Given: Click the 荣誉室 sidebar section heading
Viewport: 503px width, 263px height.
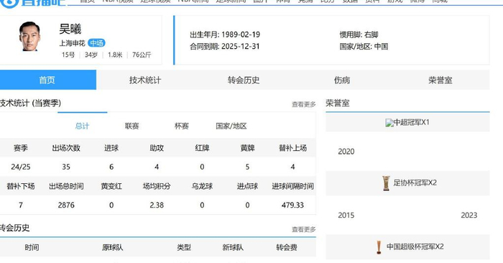Looking at the screenshot, I should click(x=338, y=103).
